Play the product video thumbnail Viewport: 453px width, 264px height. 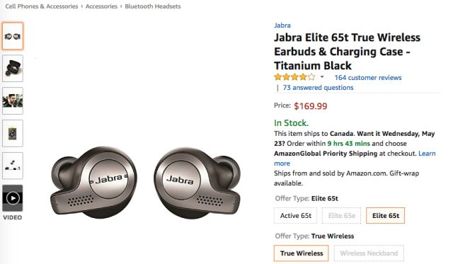[x=13, y=198]
